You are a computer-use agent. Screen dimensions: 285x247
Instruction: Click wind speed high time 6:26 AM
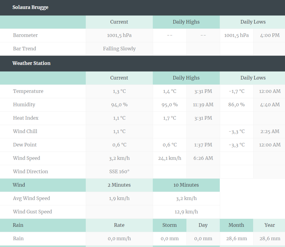[203, 158]
